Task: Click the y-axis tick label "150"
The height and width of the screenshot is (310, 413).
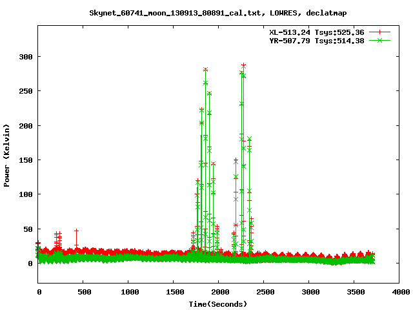Action: tap(26, 160)
